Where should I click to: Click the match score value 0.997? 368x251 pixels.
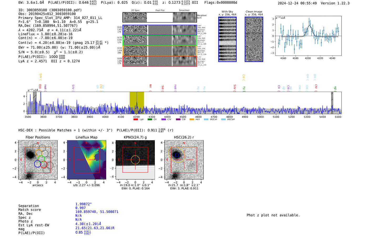[x=80, y=208]
